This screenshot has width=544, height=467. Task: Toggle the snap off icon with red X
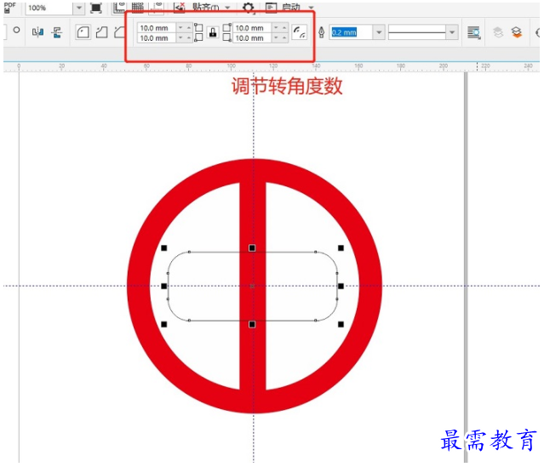[x=180, y=8]
